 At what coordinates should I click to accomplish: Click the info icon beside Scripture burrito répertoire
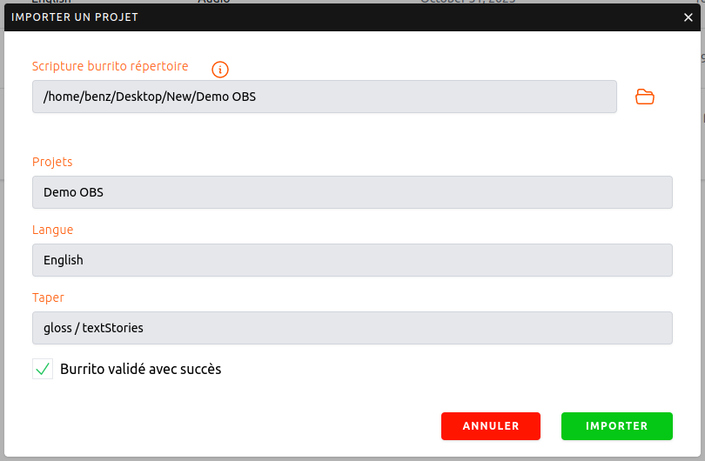[220, 69]
